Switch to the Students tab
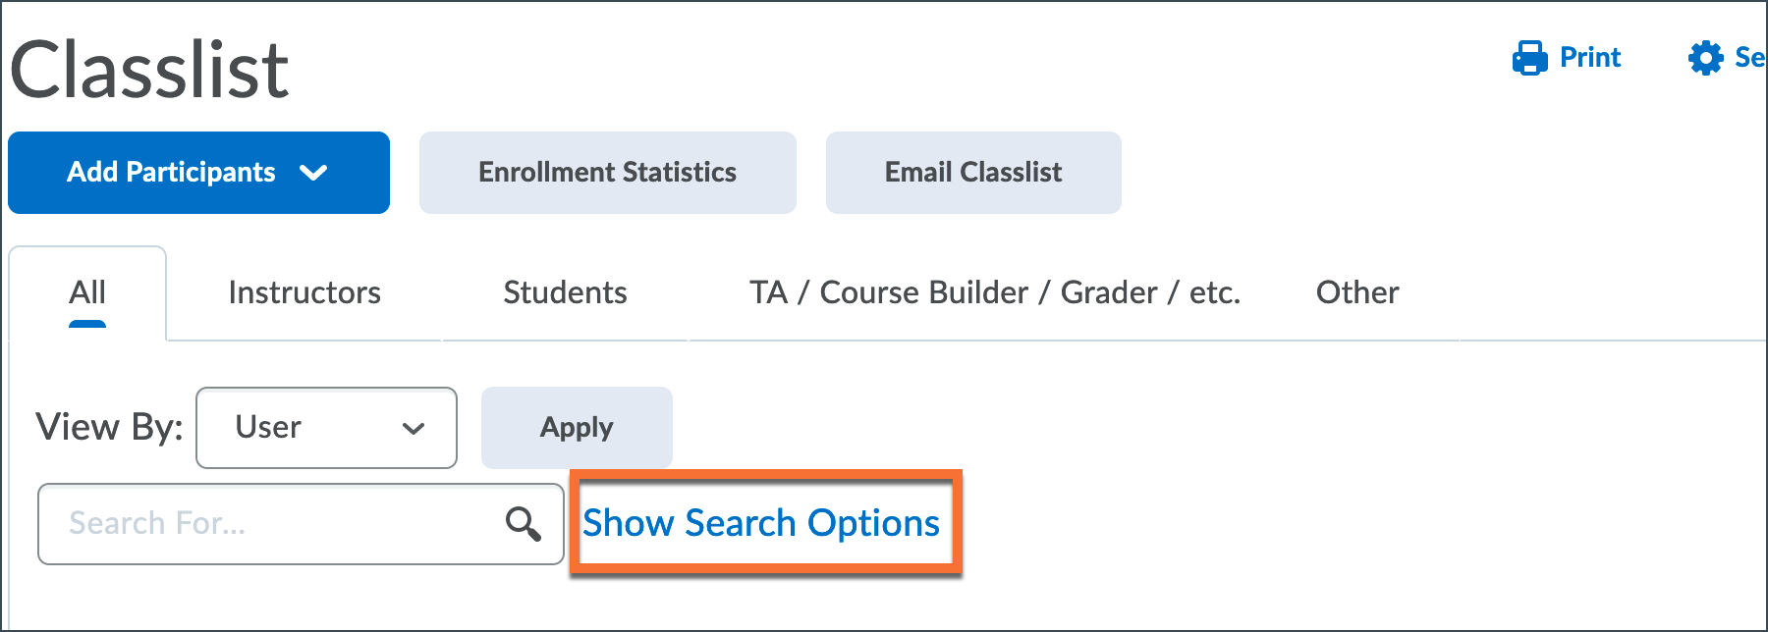 tap(565, 292)
